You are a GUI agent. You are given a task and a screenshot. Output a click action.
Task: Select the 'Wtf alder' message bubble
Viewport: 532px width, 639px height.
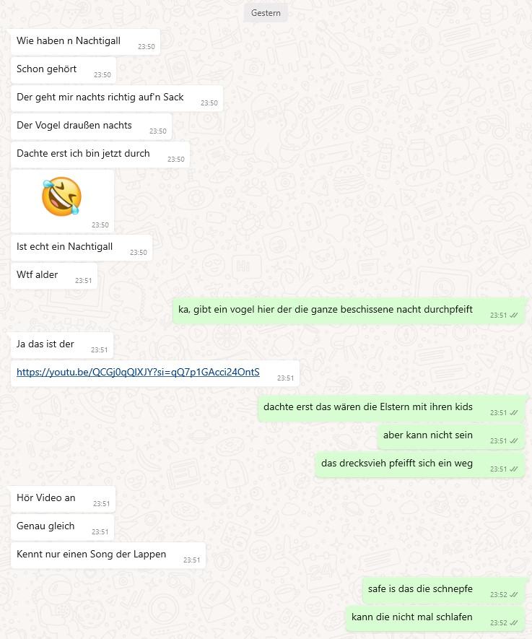pos(53,276)
